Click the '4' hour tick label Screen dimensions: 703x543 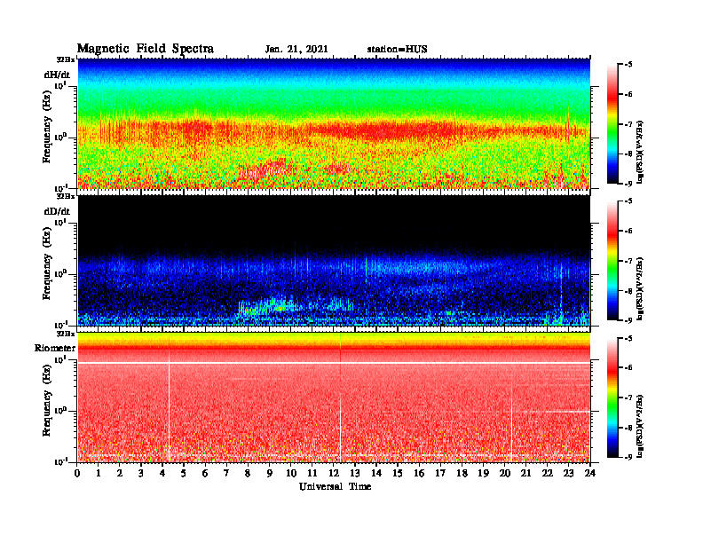pos(162,474)
